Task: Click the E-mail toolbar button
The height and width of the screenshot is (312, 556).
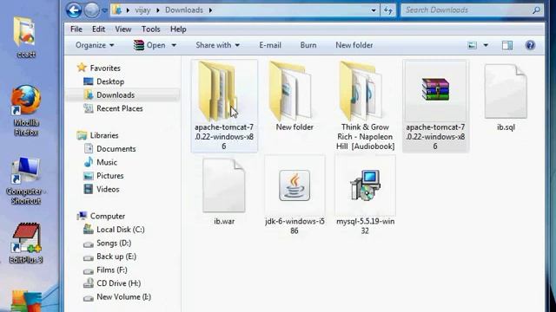Action: tap(270, 45)
